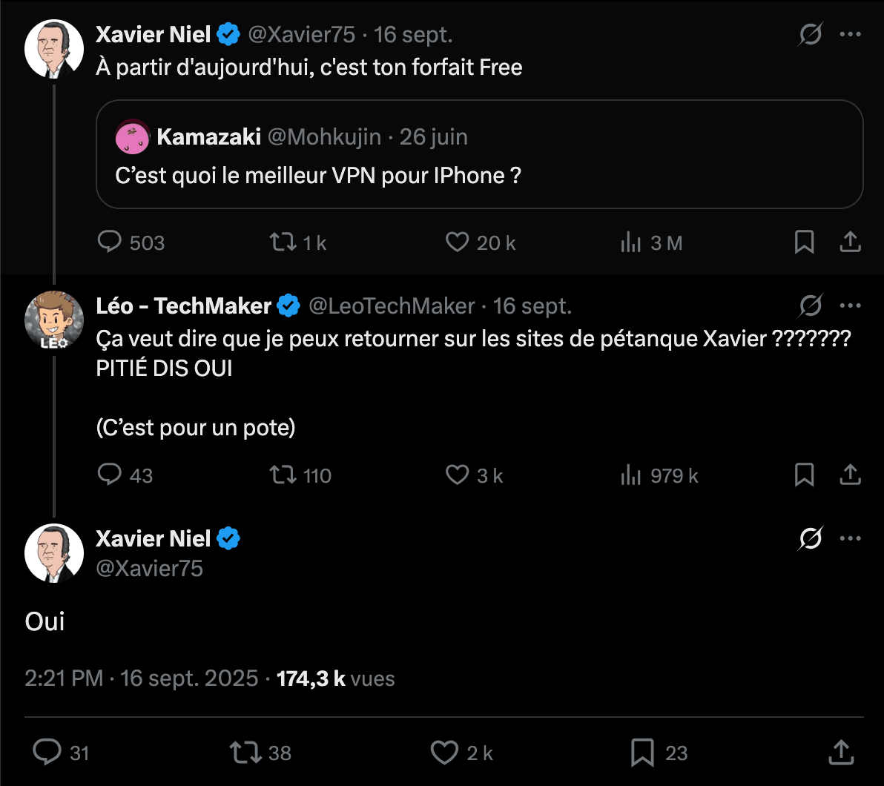
Task: Open the more options menu on Xavier's top tweet
Action: 851,35
